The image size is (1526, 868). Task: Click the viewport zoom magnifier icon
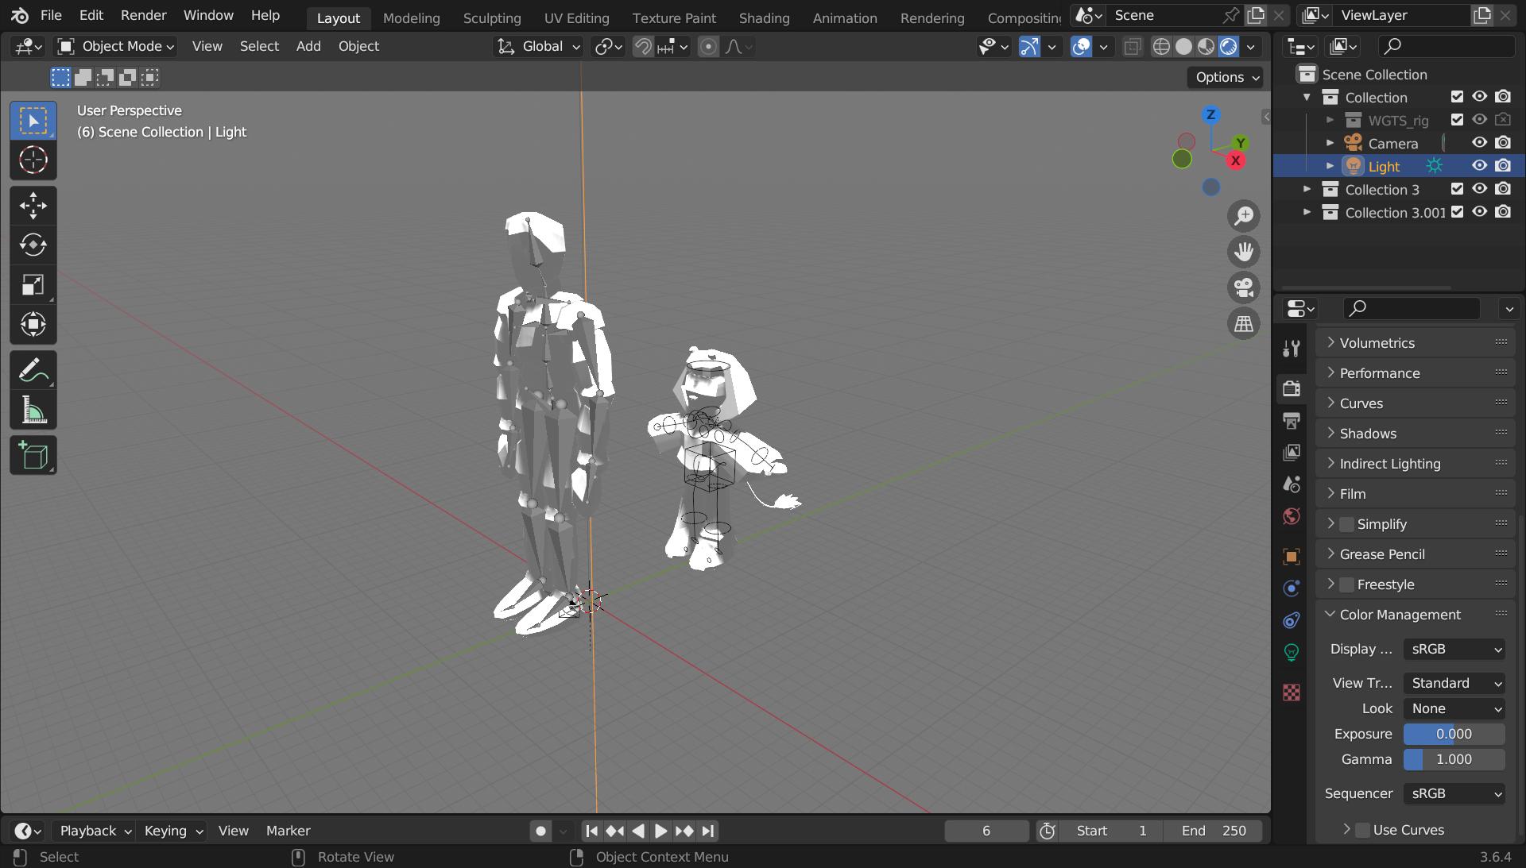pyautogui.click(x=1244, y=216)
